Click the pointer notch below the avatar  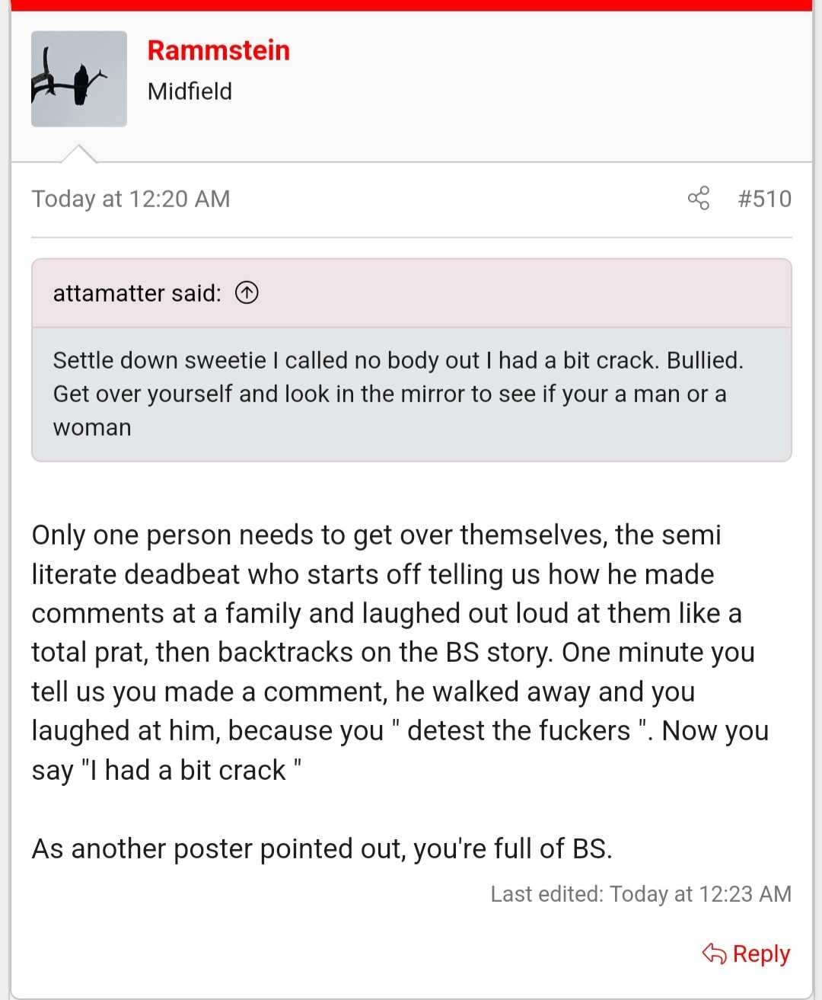[78, 153]
